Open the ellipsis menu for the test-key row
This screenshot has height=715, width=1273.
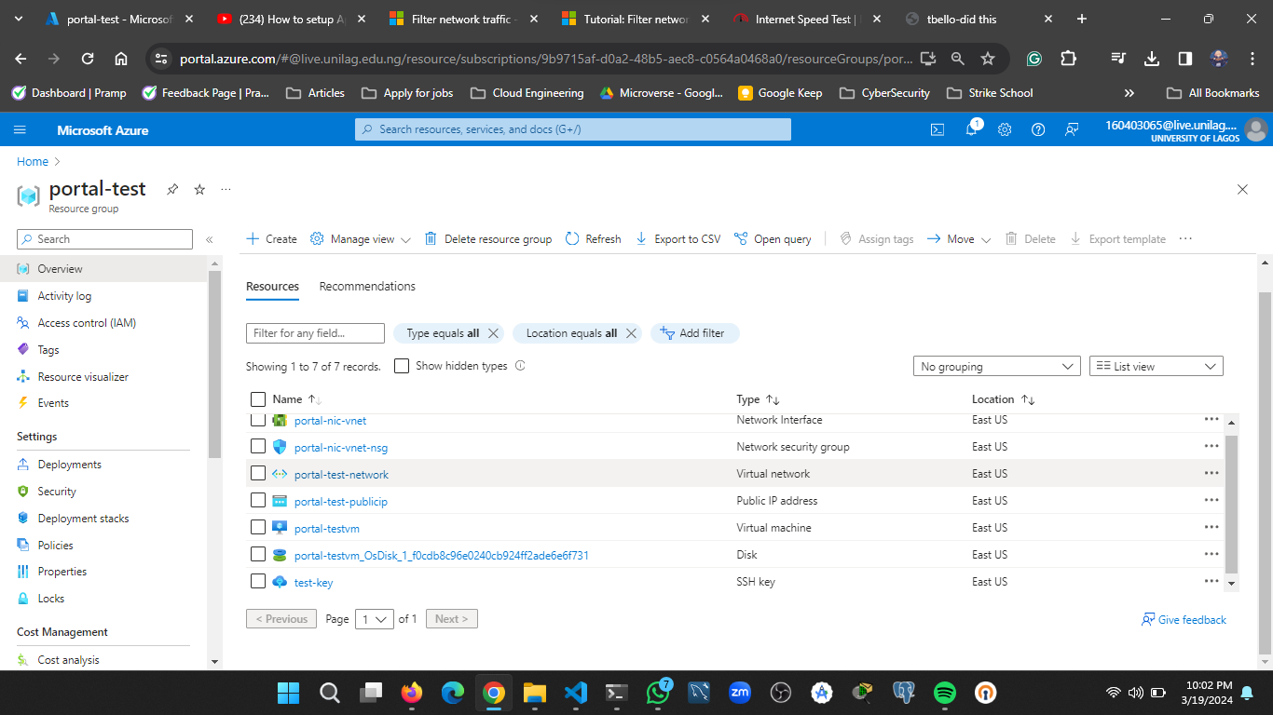[1211, 581]
